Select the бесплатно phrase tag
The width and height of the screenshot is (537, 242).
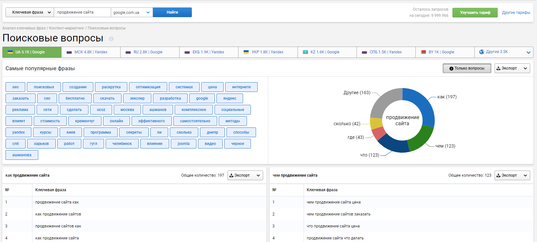click(x=75, y=98)
